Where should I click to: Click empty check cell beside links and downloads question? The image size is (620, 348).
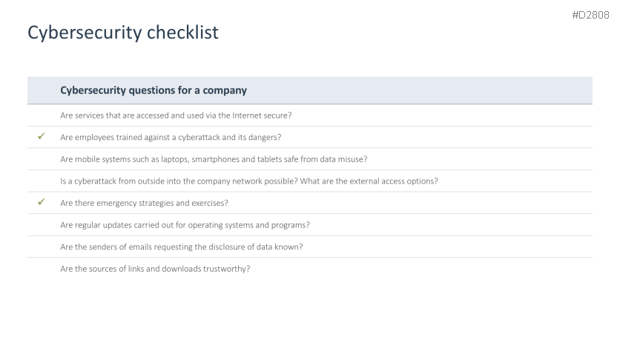click(42, 268)
